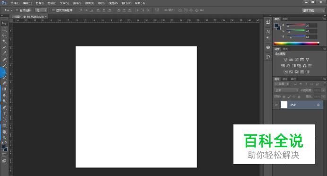Select the Magic Wand tool
This screenshot has width=327, height=176.
point(4,41)
